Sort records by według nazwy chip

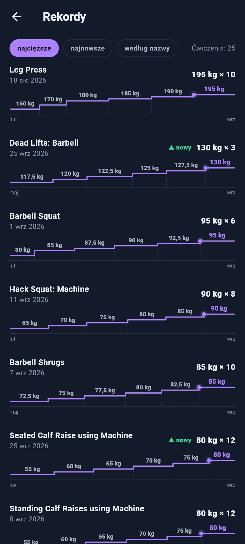(147, 48)
